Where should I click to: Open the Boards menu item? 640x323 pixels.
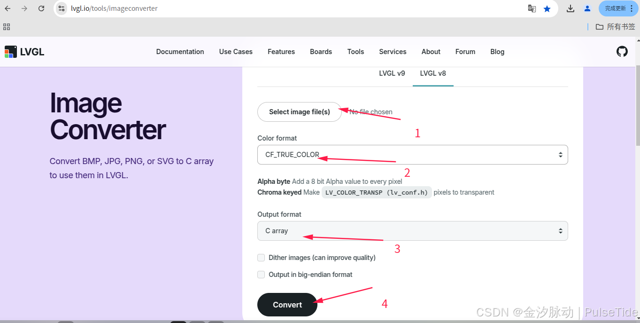(321, 52)
